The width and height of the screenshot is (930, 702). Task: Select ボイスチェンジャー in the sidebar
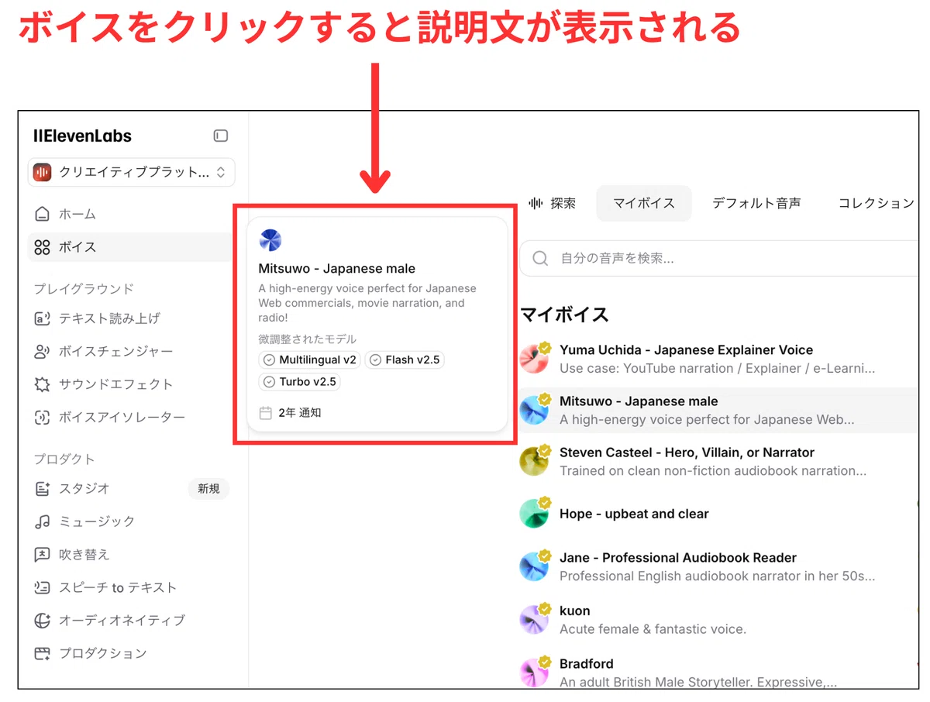point(131,352)
